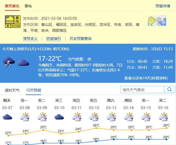Screen dimensions: 176x145
Task: Select the 03-08 partly cloudy icon
Action: pos(24,117)
